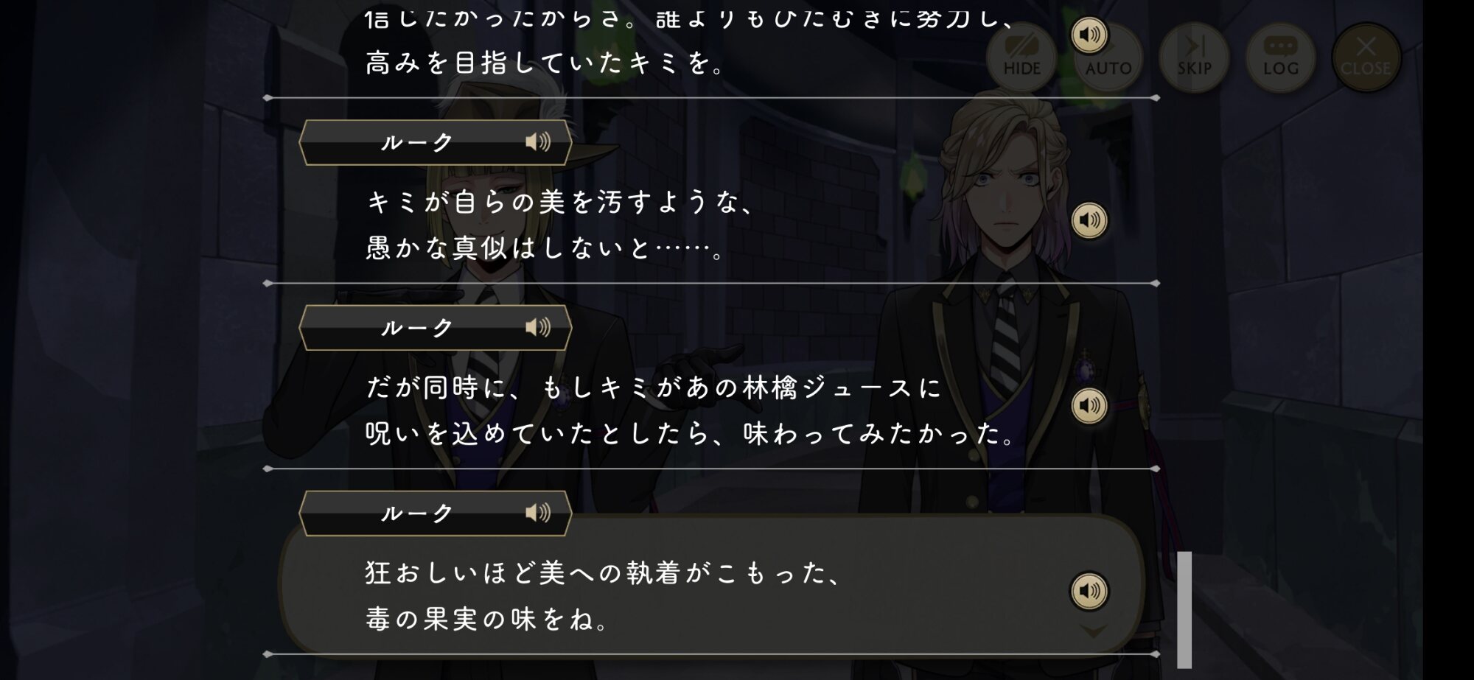1474x680 pixels.
Task: Click the log scrollbar thumb
Action: [1184, 610]
